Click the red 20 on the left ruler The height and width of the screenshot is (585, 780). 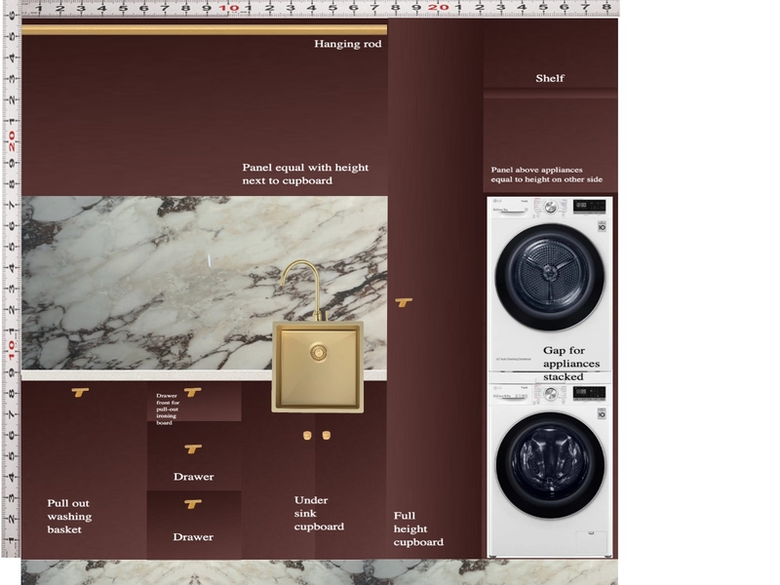[11, 141]
